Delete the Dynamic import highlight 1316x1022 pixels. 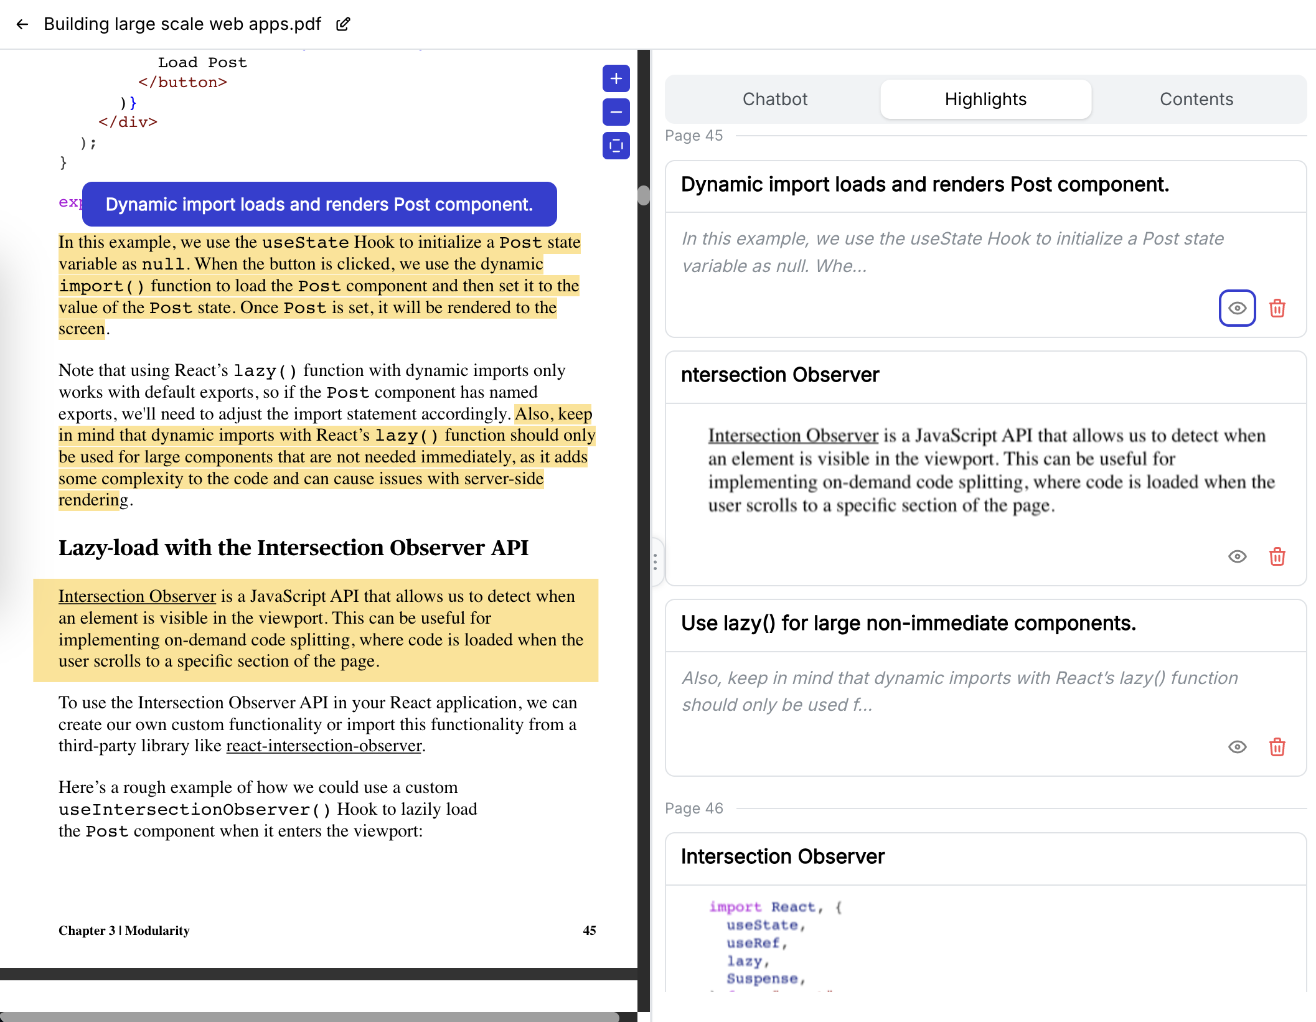[x=1277, y=308]
